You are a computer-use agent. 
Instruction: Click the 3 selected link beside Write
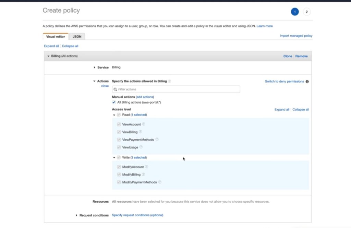(138, 157)
